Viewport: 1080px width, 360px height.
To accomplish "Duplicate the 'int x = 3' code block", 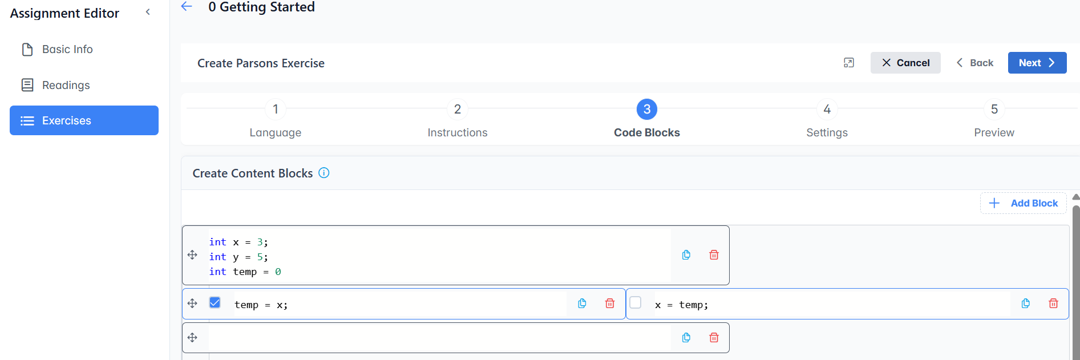I will (686, 255).
